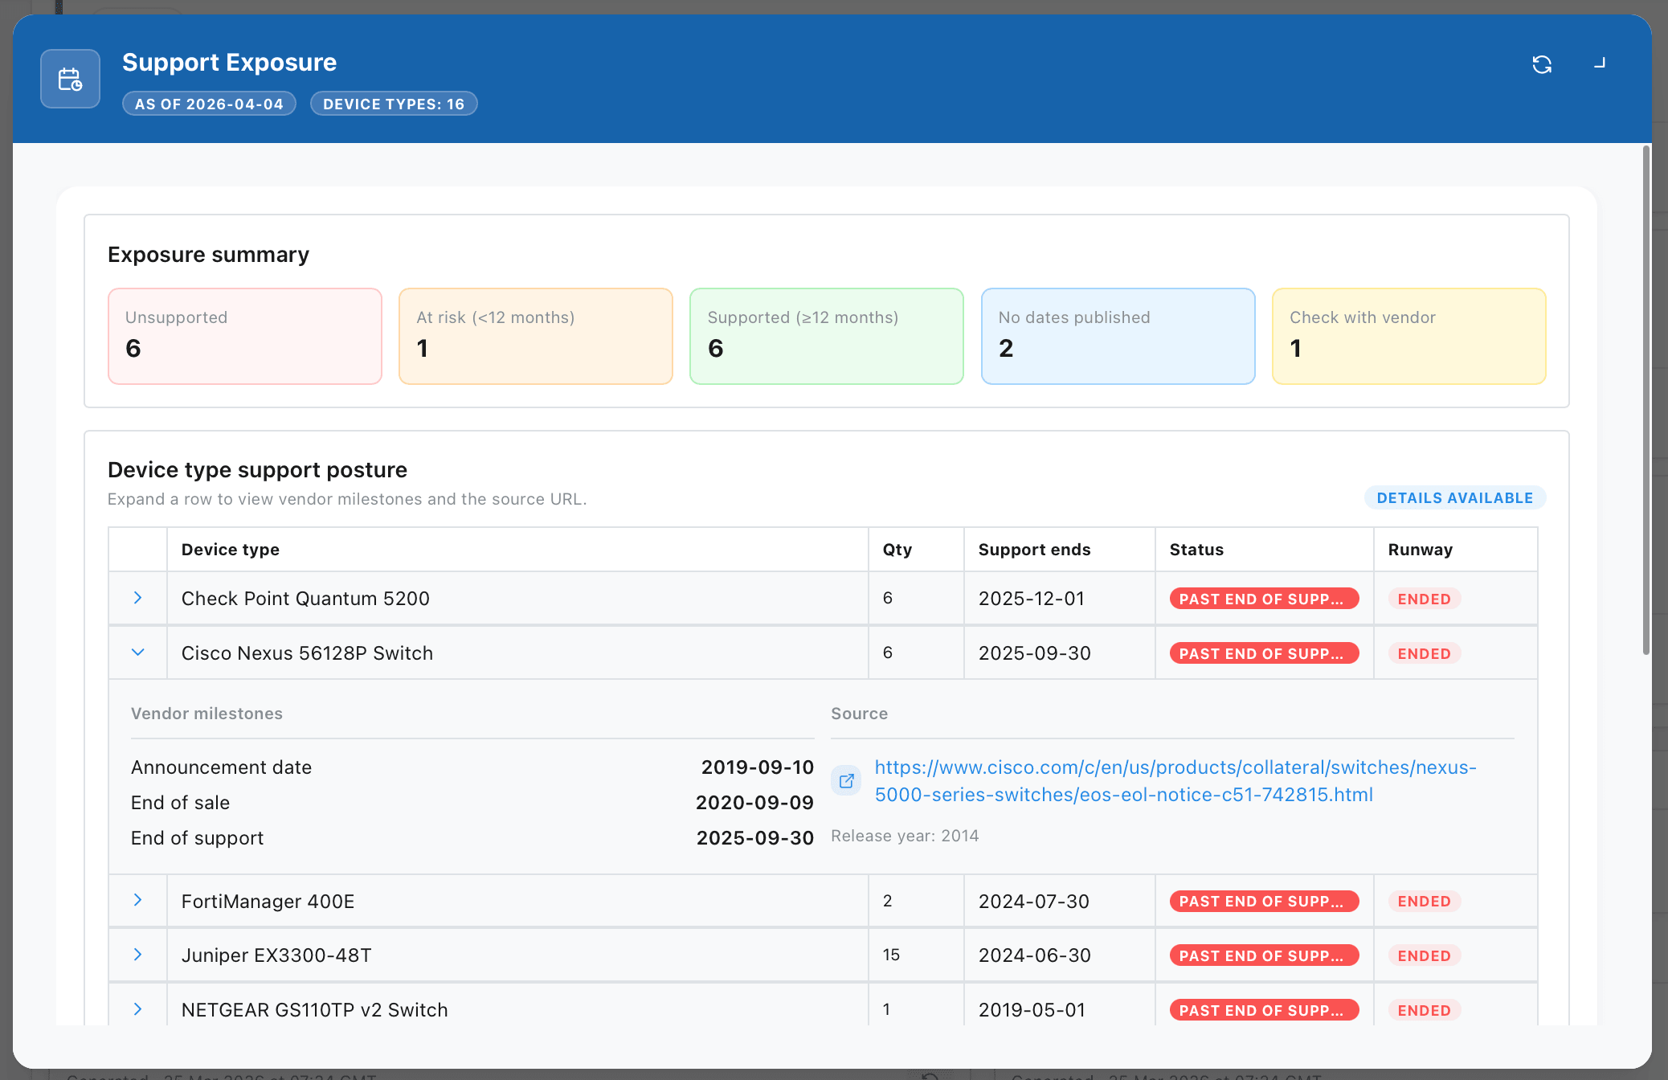Click the Support ends column header
The height and width of the screenshot is (1080, 1668).
[x=1034, y=550]
